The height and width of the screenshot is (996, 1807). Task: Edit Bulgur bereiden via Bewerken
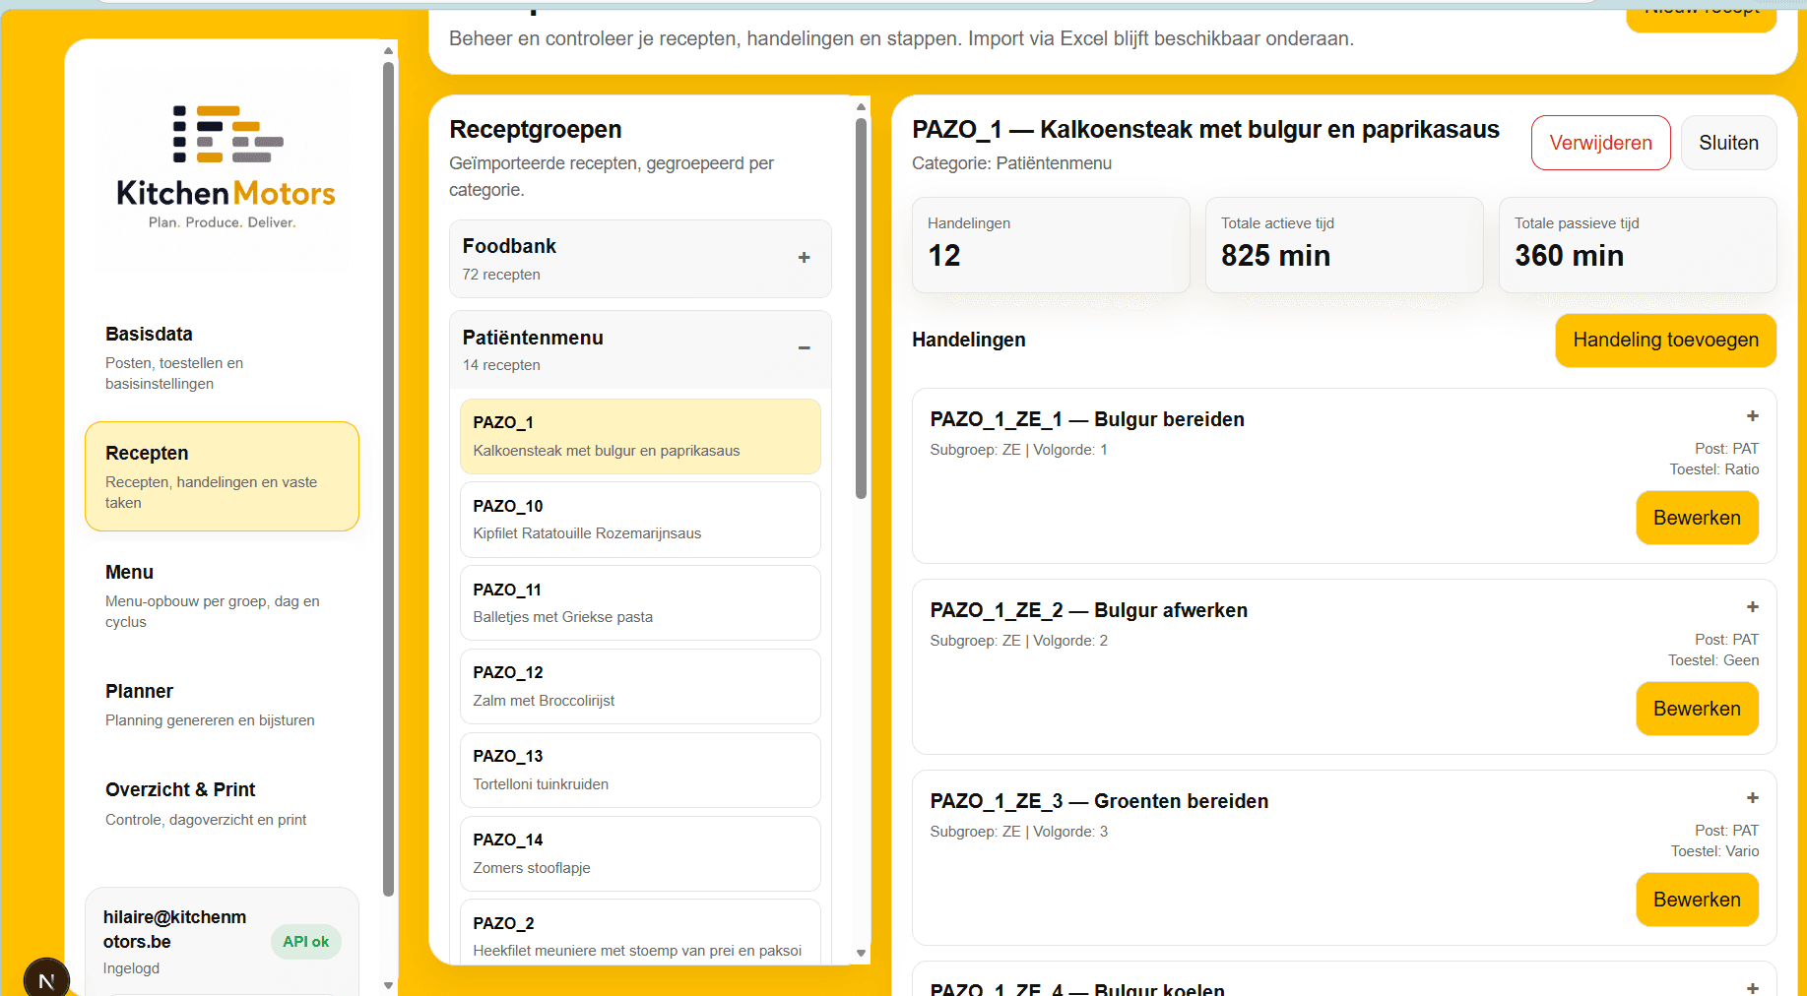[x=1697, y=518]
